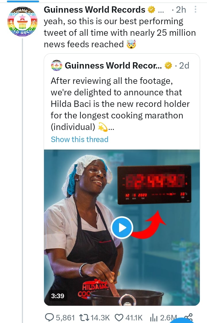Viewport: 207px width, 323px height.
Task: Tap the share icon under the tweet
Action: [188, 317]
